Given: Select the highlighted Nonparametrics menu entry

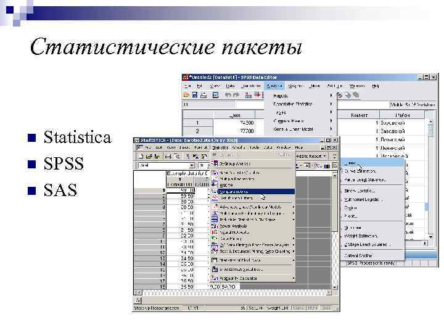Looking at the screenshot, I should (x=253, y=192).
